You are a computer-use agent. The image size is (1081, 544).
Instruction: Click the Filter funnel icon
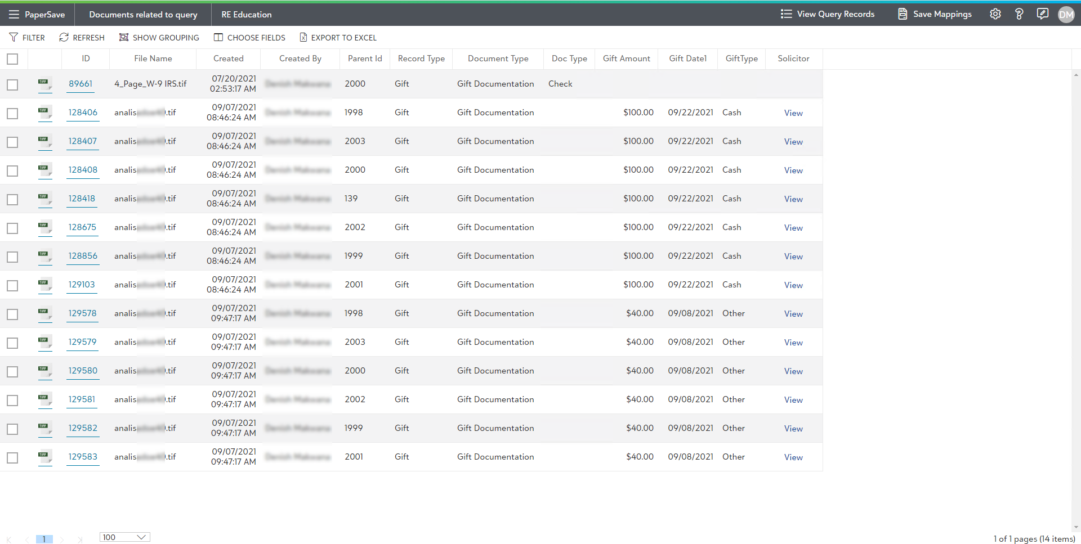point(14,38)
